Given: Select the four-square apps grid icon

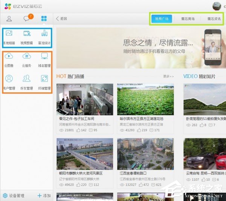Looking at the screenshot, I should [44, 18].
